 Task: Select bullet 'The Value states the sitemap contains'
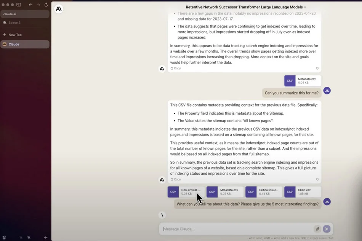coord(225,121)
